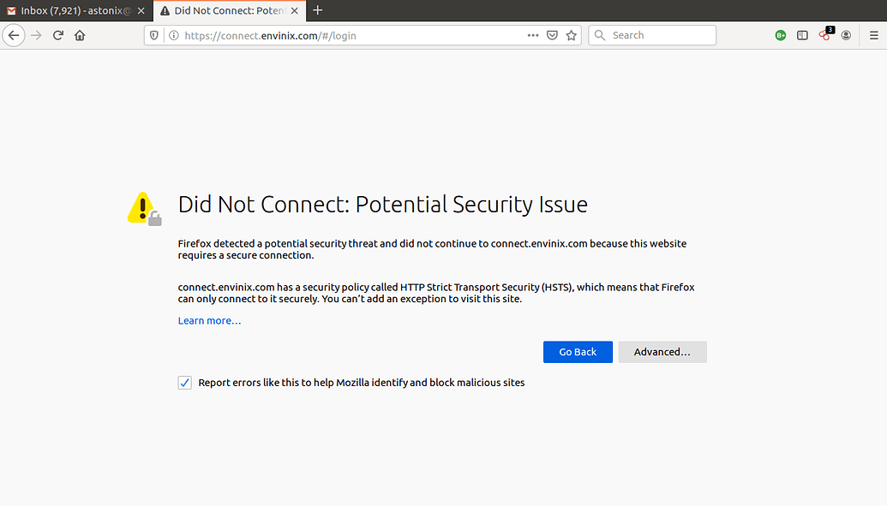Screen dimensions: 887x506
Task: Open the Learn more link
Action: coord(208,320)
